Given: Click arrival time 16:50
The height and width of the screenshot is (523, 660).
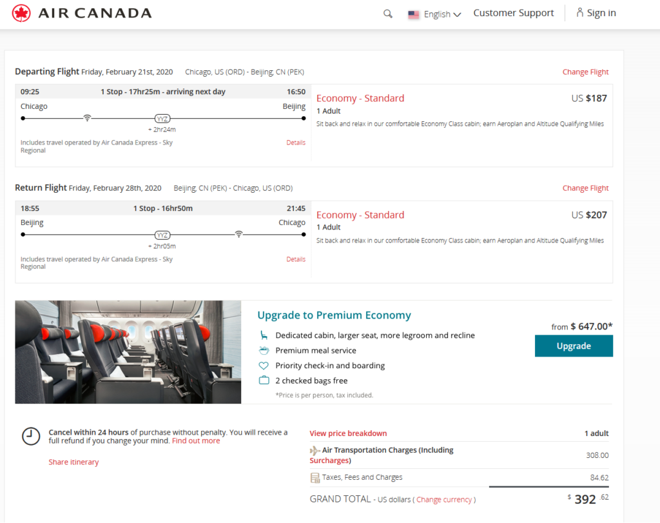Looking at the screenshot, I should click(296, 92).
